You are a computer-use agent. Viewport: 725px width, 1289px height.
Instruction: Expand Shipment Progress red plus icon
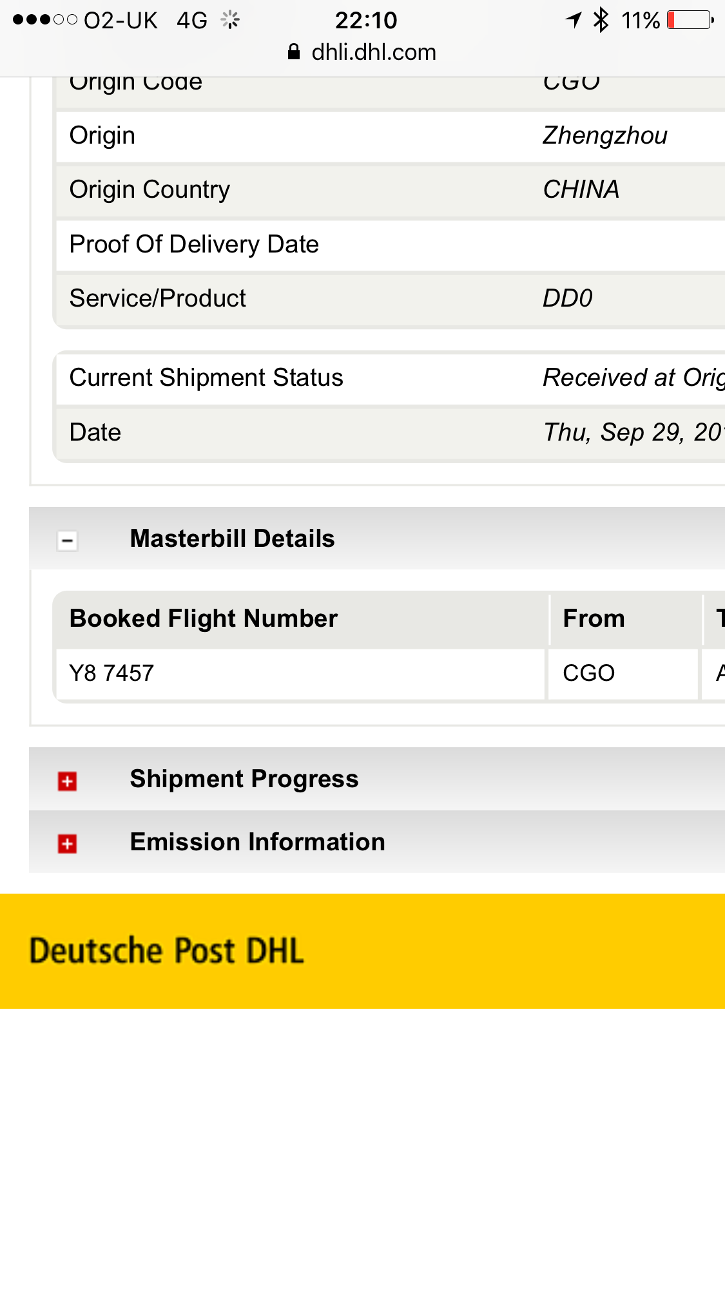pos(67,781)
